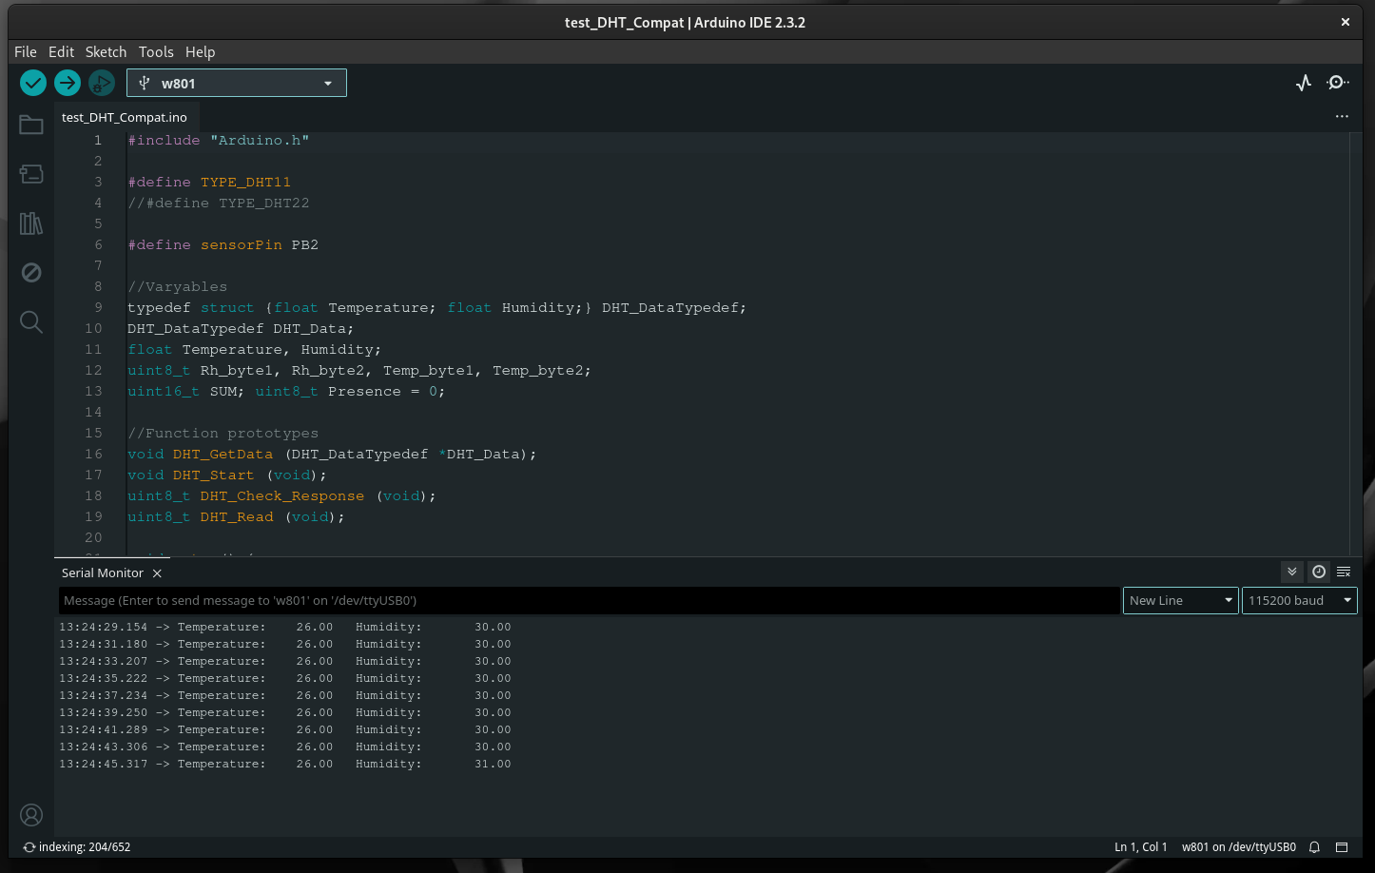
Task: Open the Edit menu
Action: tap(61, 52)
